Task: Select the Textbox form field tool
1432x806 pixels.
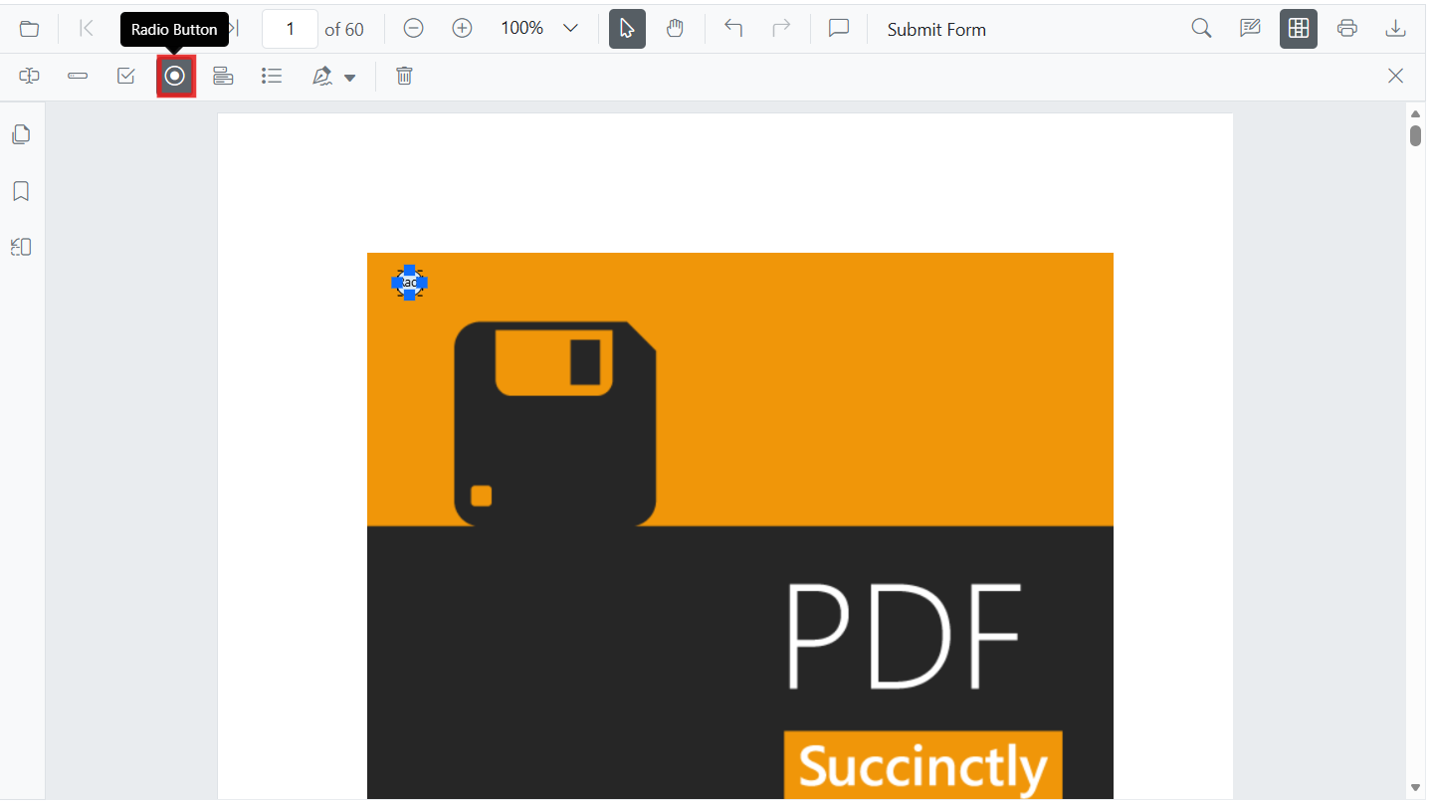Action: [x=30, y=77]
